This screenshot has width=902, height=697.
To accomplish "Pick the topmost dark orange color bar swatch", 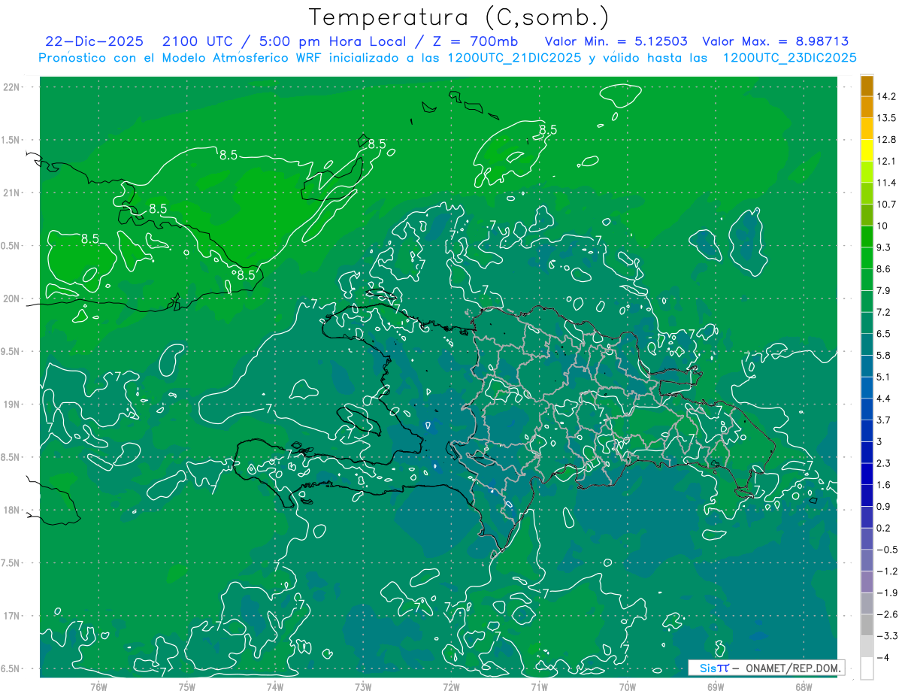I will pos(867,86).
